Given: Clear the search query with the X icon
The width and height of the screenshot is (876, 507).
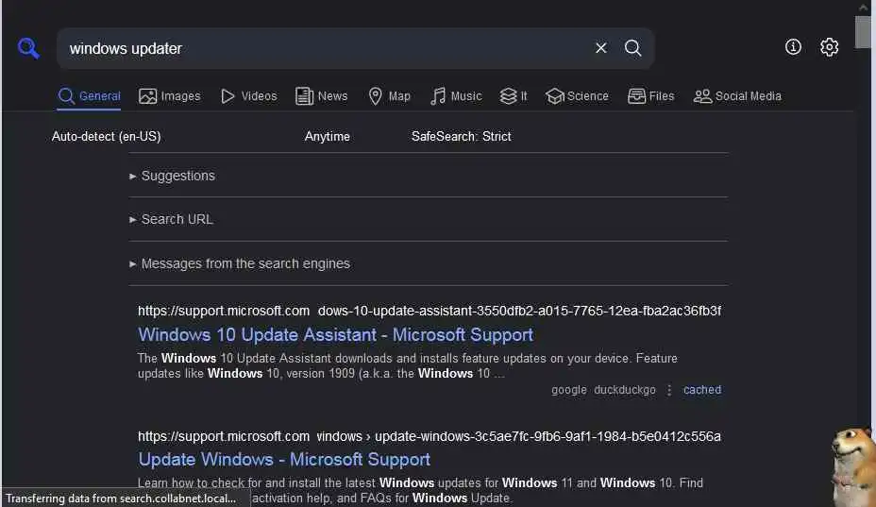Looking at the screenshot, I should pyautogui.click(x=601, y=48).
